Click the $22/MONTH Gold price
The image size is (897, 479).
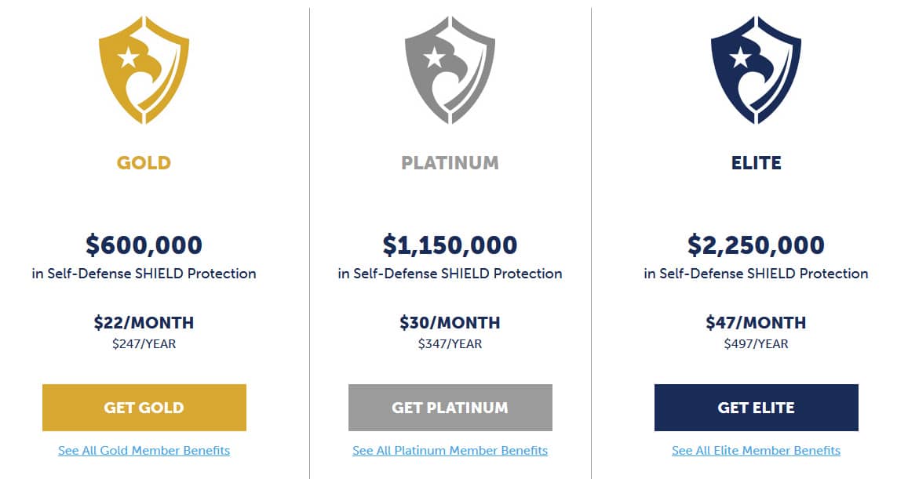pyautogui.click(x=144, y=322)
